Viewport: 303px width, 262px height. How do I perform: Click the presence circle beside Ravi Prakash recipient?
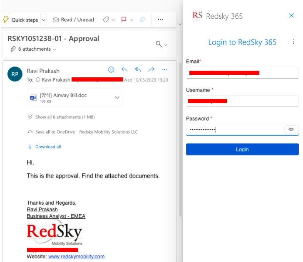[38, 80]
